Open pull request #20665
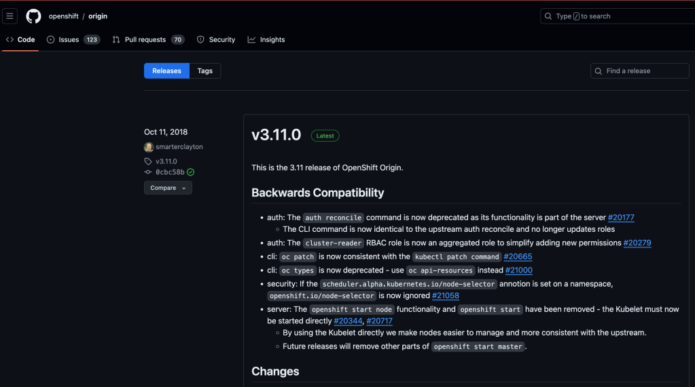695x387 pixels. 518,256
